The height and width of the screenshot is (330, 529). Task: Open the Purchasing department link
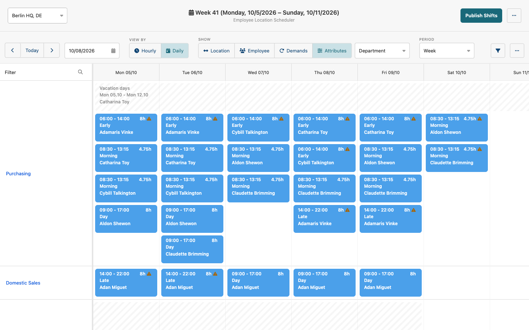coord(18,173)
